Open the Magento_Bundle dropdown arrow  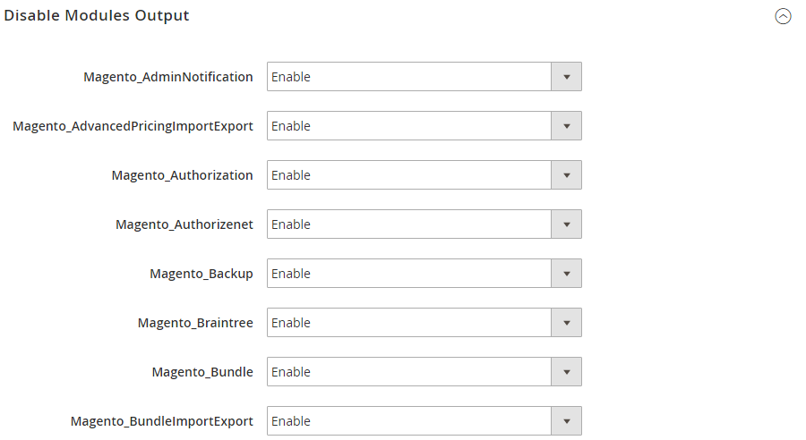tap(567, 372)
